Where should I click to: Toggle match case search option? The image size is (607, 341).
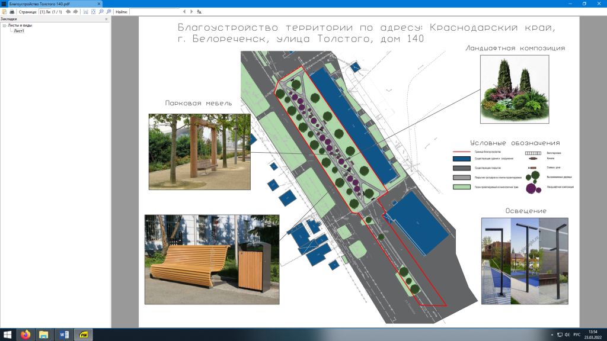pos(199,11)
